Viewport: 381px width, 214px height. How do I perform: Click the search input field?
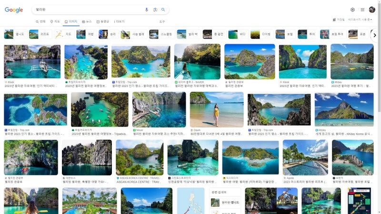86,10
